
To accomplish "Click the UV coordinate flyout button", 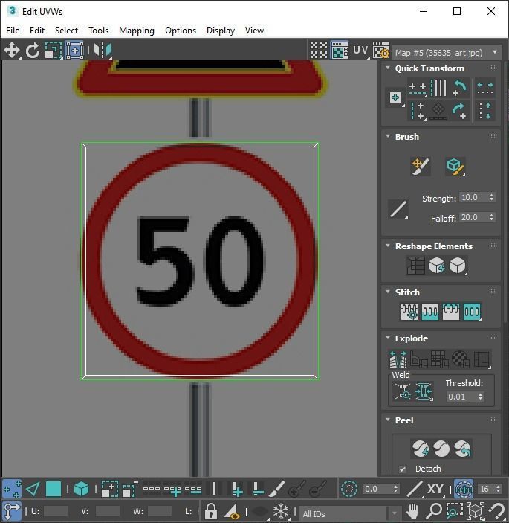I will (361, 50).
